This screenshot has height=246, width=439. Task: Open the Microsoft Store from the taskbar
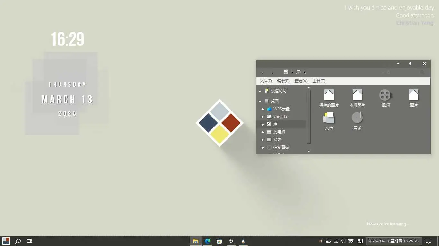click(x=219, y=241)
